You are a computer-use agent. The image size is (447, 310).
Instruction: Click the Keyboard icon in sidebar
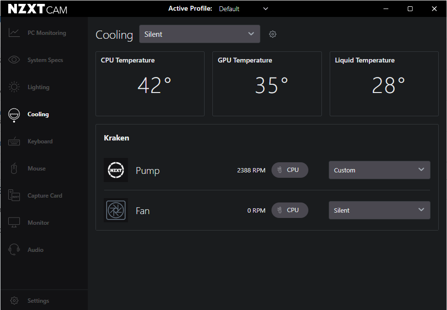point(14,141)
